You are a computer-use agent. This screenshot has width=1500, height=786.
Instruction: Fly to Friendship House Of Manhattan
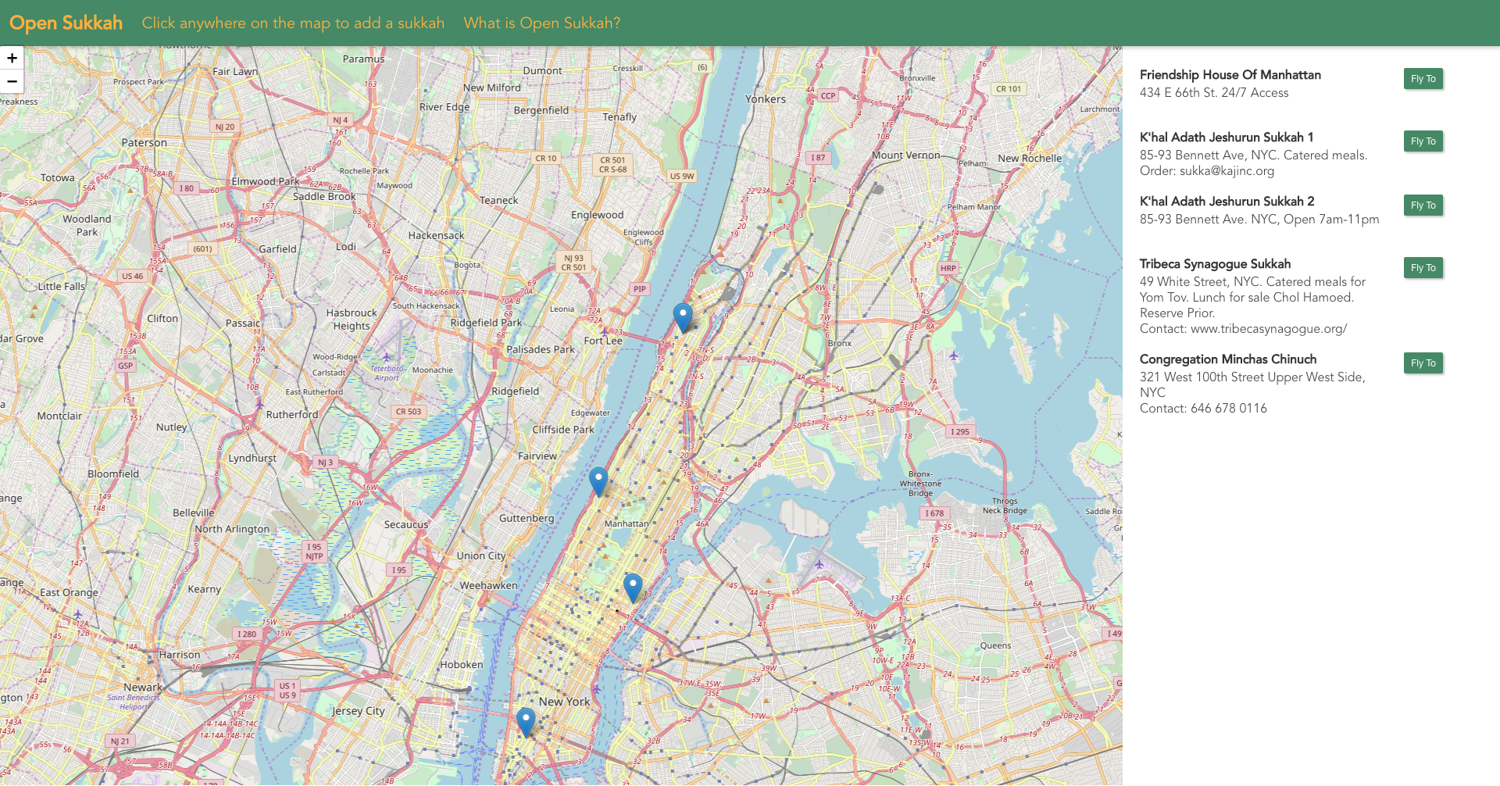pyautogui.click(x=1423, y=79)
